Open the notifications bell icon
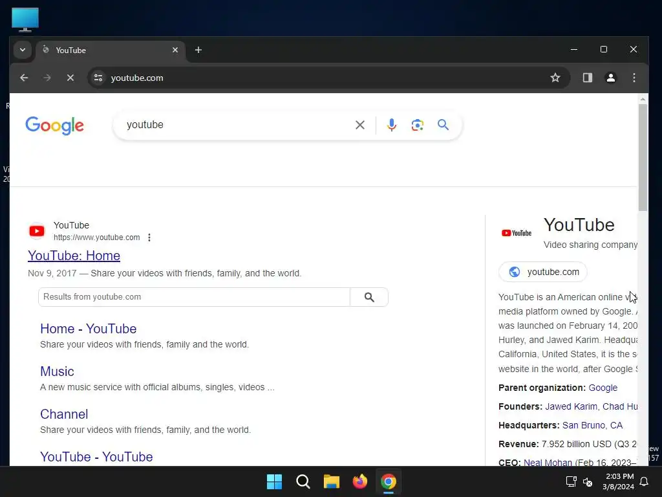Viewport: 662px width, 497px height. (x=645, y=481)
